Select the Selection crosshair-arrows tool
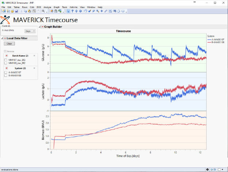 [x=76, y=11]
